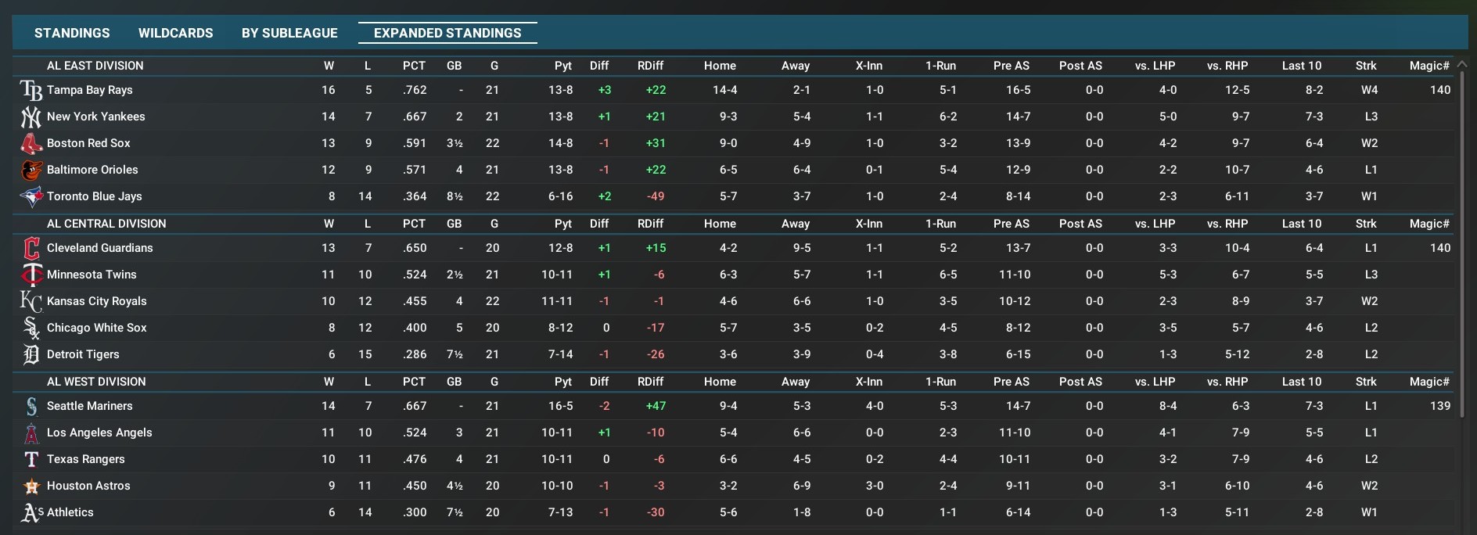Select the Standings tab
Screen dimensions: 1477x535
point(72,33)
